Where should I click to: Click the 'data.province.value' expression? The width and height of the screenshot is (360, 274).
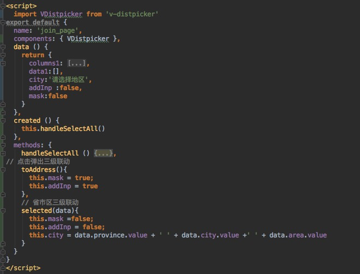click(x=111, y=235)
